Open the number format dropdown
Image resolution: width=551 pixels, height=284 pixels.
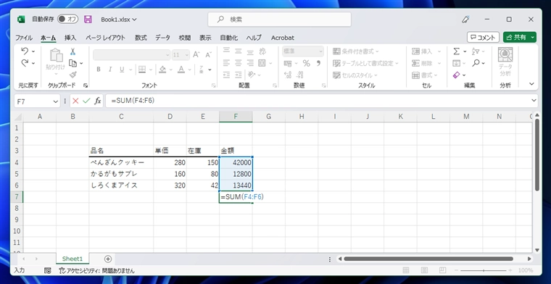tap(320, 51)
